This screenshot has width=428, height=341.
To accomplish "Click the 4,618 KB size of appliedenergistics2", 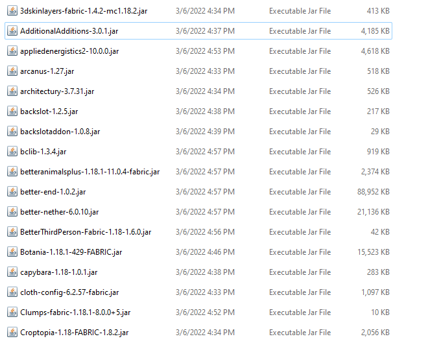I will (x=375, y=51).
